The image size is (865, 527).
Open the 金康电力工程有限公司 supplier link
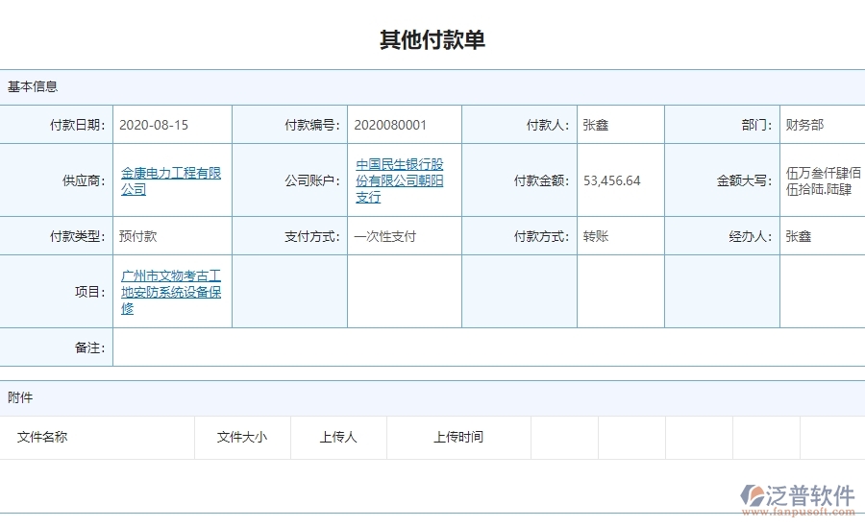(170, 180)
